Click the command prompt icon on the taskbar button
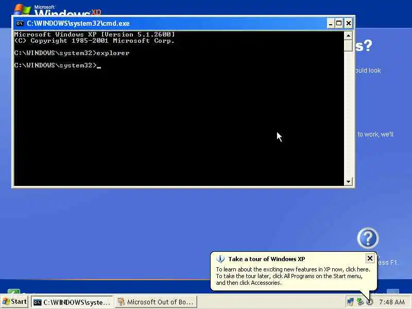The width and height of the screenshot is (412, 309). tap(38, 302)
